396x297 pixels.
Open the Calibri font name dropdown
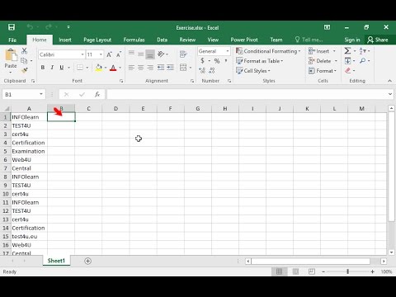(x=82, y=54)
